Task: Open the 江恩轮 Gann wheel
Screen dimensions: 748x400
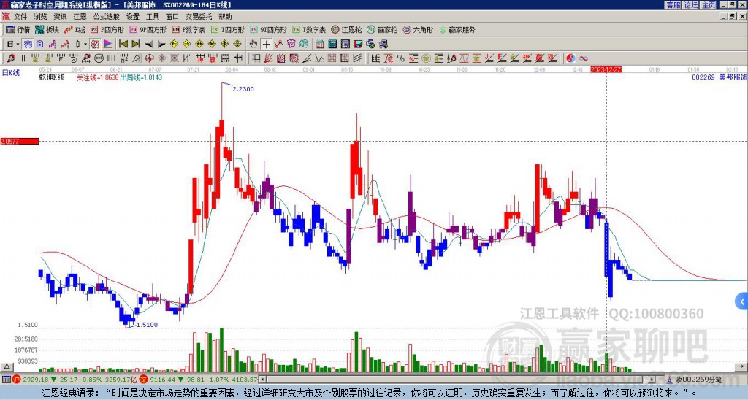Action: pyautogui.click(x=346, y=29)
